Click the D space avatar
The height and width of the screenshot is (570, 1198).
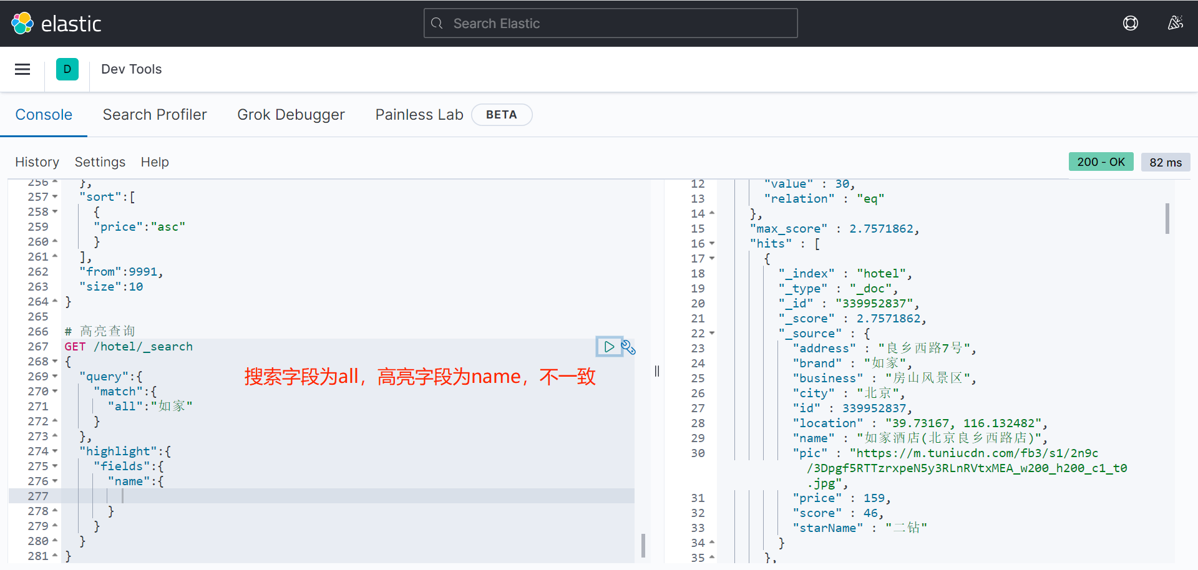point(67,69)
